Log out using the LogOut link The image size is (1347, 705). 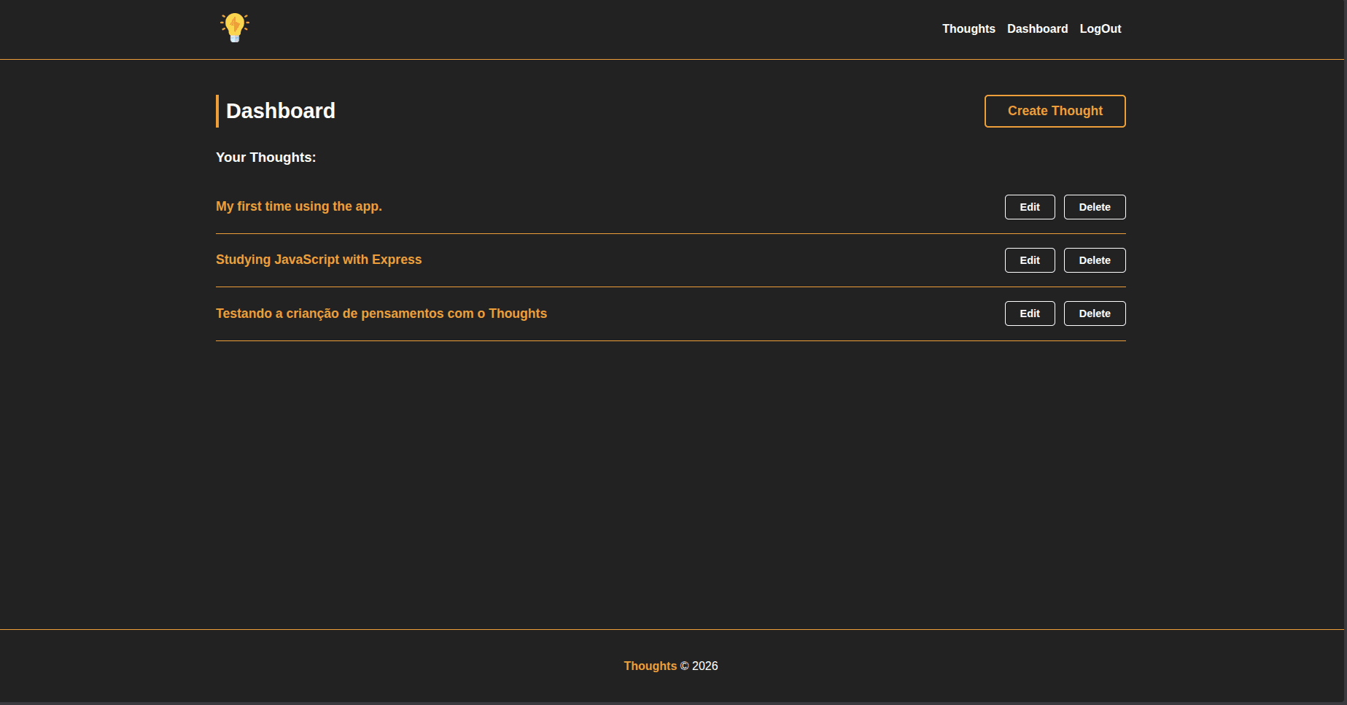[x=1100, y=29]
